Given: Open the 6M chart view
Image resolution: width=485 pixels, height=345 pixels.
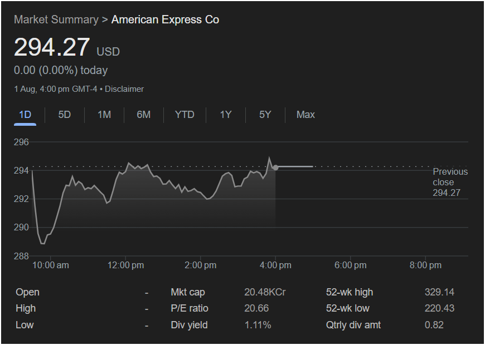Looking at the screenshot, I should coord(143,115).
